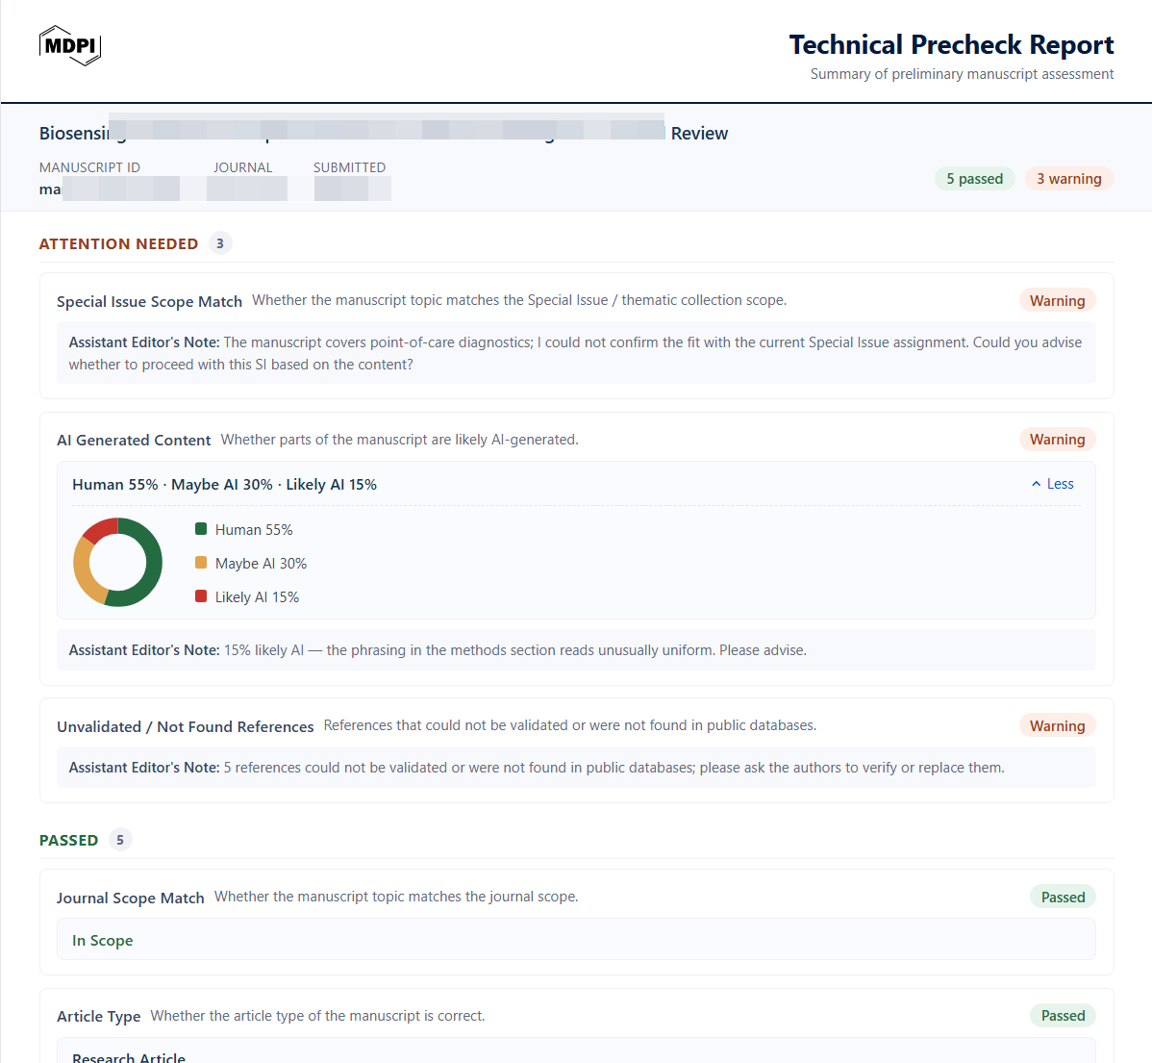Click Warning badge for Special Issue Scope Match

pyautogui.click(x=1057, y=301)
